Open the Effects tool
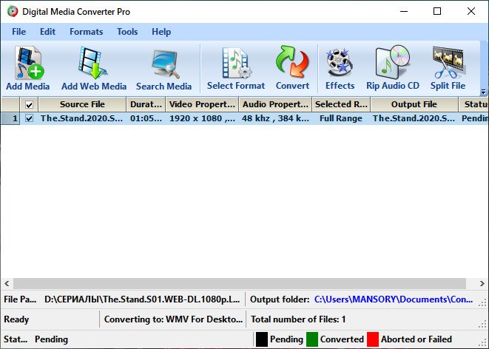The width and height of the screenshot is (489, 349). pyautogui.click(x=340, y=68)
